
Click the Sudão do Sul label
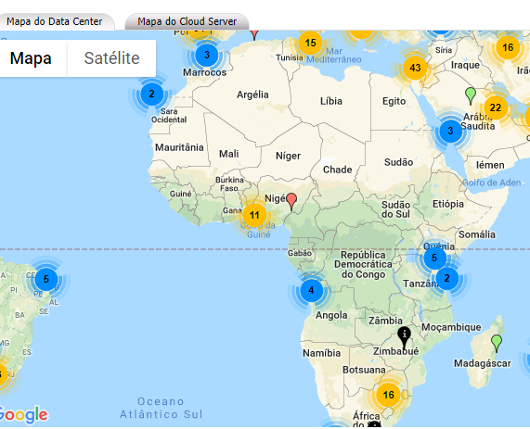395,209
